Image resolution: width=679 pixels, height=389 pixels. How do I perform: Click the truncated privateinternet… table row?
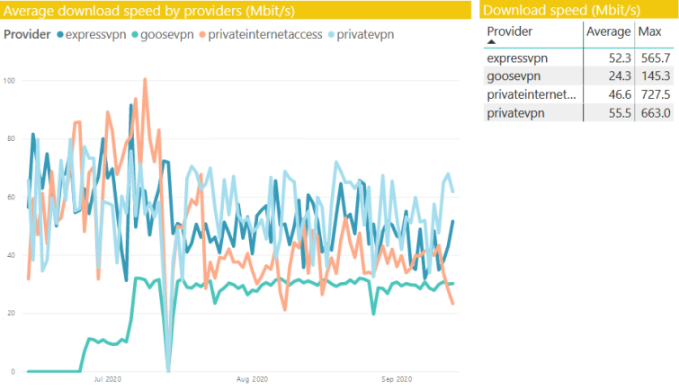coord(530,94)
